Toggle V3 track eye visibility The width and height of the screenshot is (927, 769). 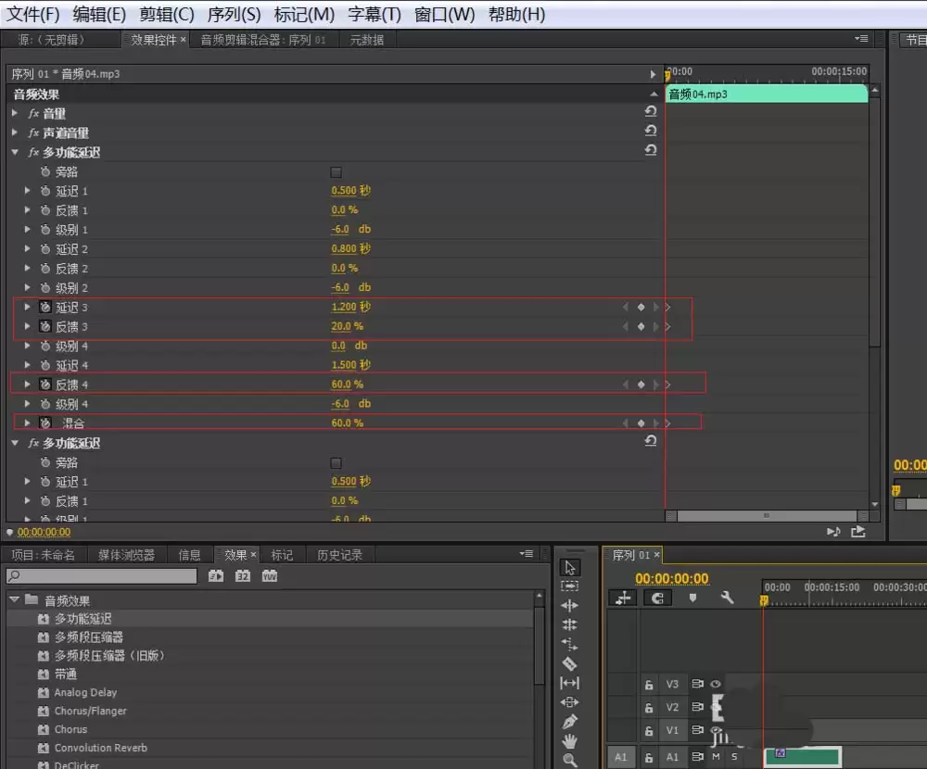[x=716, y=684]
